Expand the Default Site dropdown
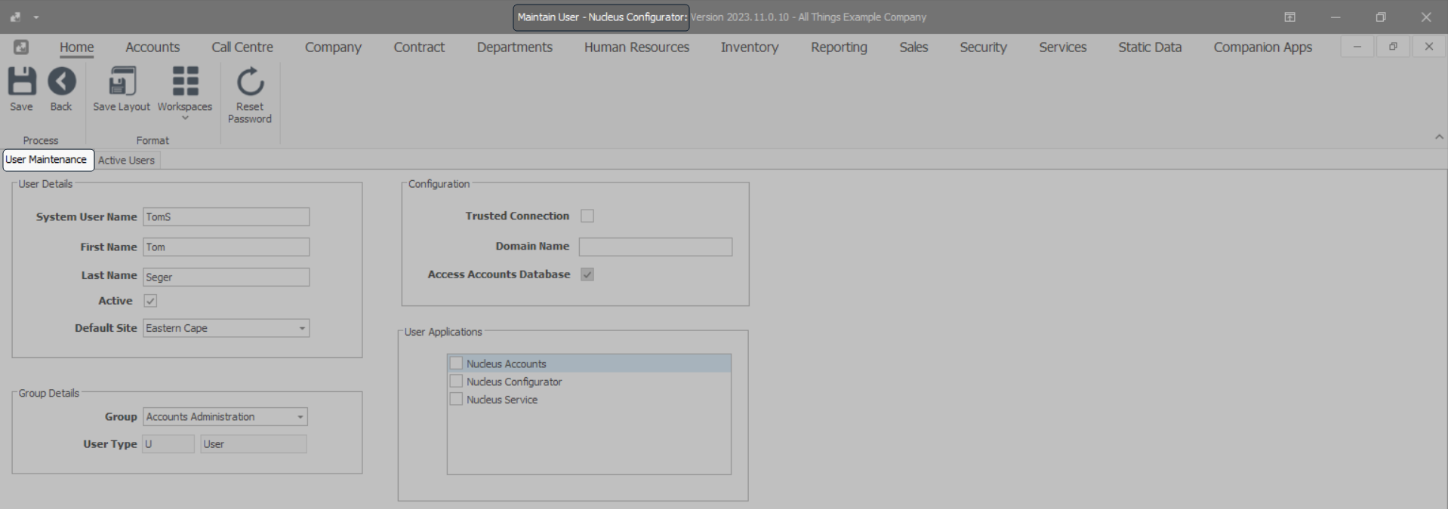The height and width of the screenshot is (509, 1448). [x=302, y=328]
